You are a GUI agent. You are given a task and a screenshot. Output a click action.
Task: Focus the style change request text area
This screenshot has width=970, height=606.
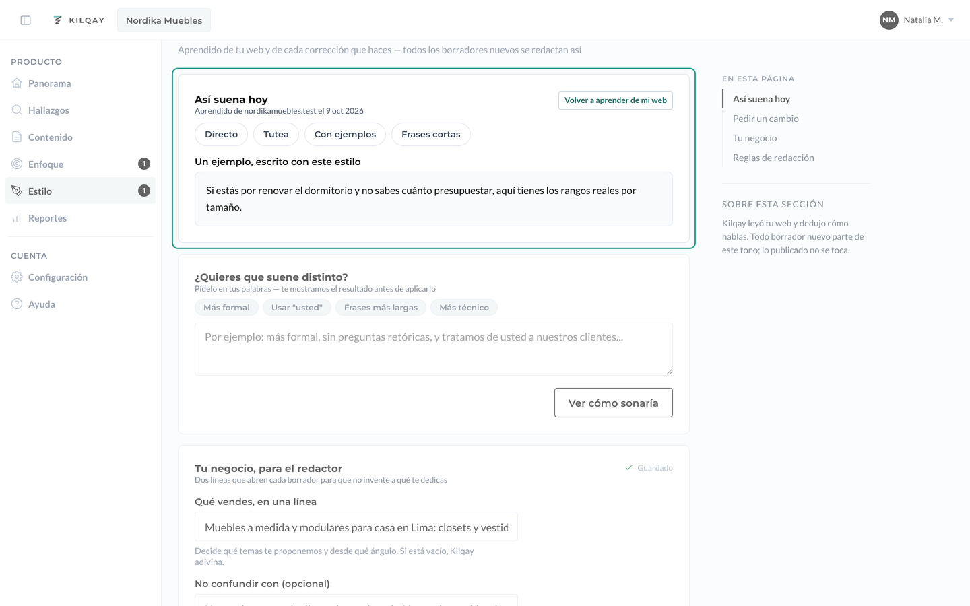coord(434,349)
